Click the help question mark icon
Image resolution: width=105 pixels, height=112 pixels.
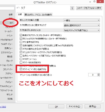(72, 8)
